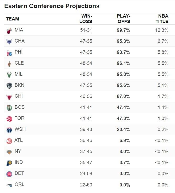
Task: Click the Miami Heat logo icon
Action: coord(9,30)
